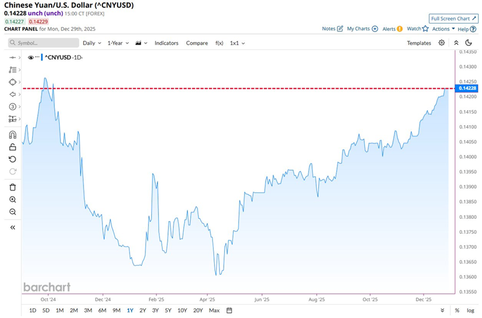The width and height of the screenshot is (482, 318).
Task: Open the numbered wave count tool
Action: coord(12,107)
